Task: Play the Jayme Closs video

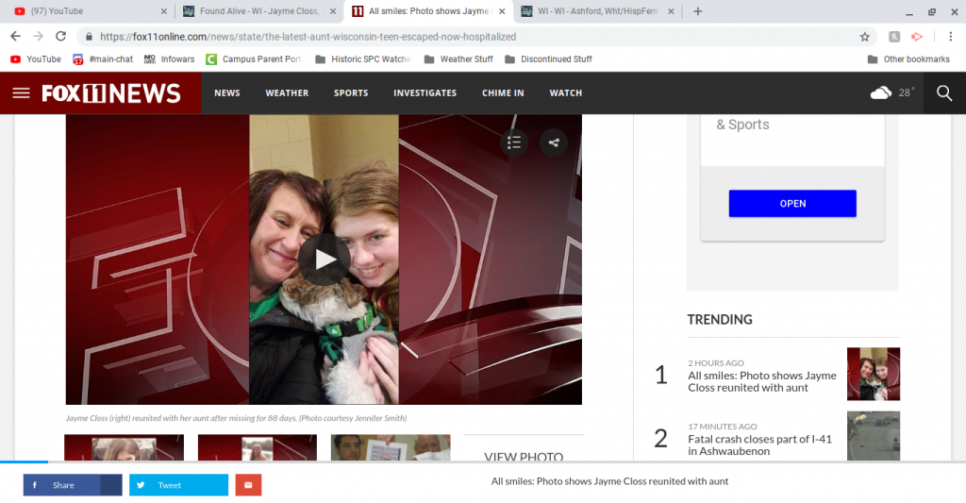Action: (324, 260)
